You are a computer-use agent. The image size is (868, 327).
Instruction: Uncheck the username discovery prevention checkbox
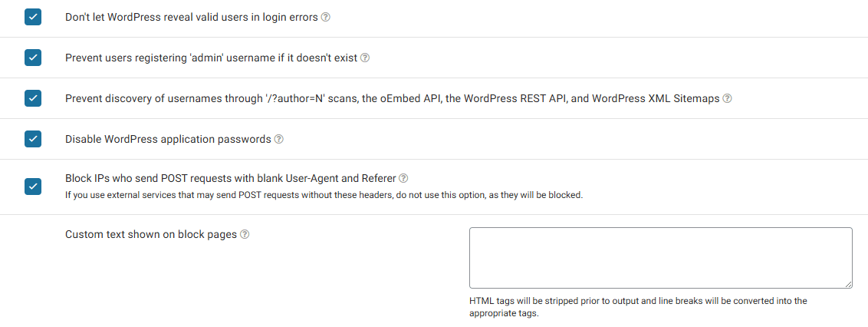(33, 98)
